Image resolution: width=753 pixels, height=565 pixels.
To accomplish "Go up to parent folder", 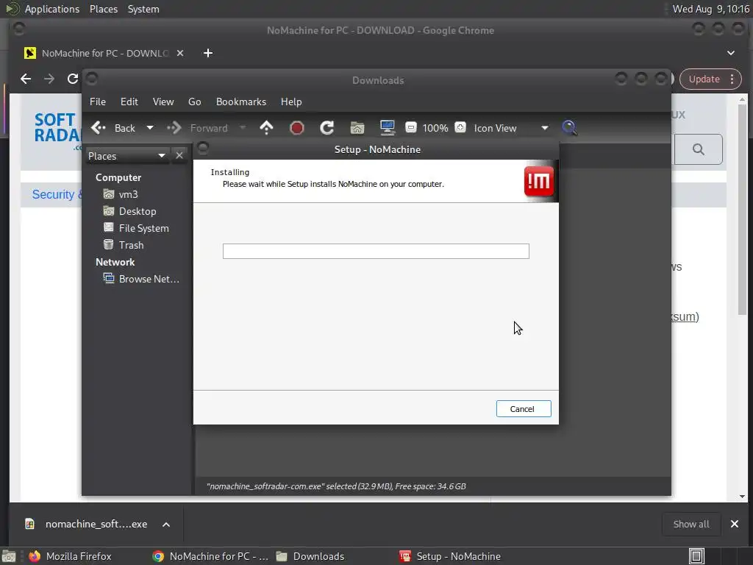I will (266, 128).
